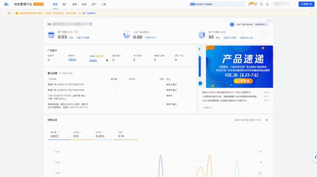Click the blue link at the warning banner's end
The image size is (317, 177).
89,13
